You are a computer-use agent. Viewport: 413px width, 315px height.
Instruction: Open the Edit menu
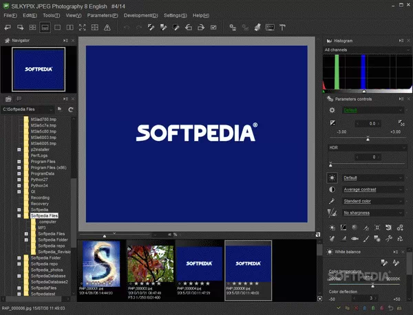point(30,16)
